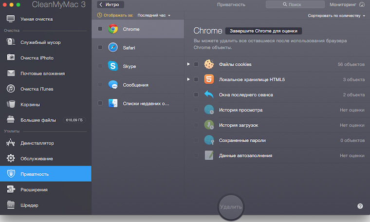
Task: Click the Обслуживание gear icon
Action: tap(11, 158)
